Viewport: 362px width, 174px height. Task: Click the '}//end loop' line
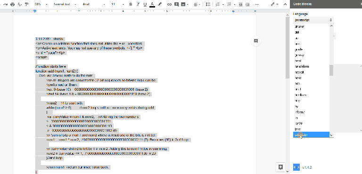coord(55,158)
